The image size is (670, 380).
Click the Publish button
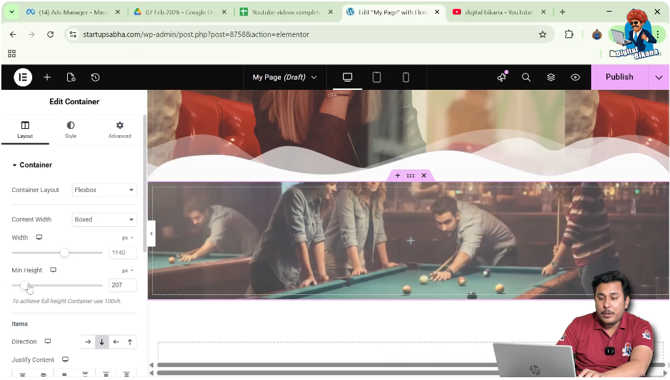click(619, 78)
